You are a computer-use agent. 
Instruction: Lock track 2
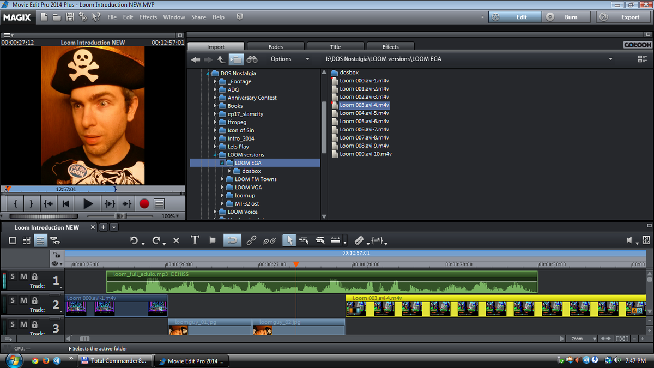34,300
